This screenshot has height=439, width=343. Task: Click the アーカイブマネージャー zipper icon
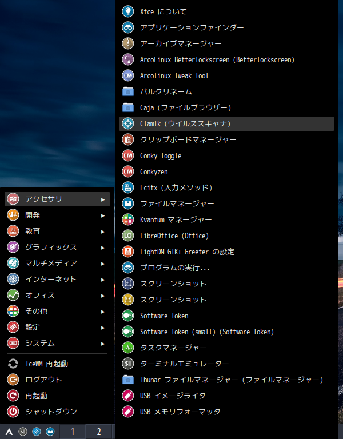pyautogui.click(x=128, y=43)
